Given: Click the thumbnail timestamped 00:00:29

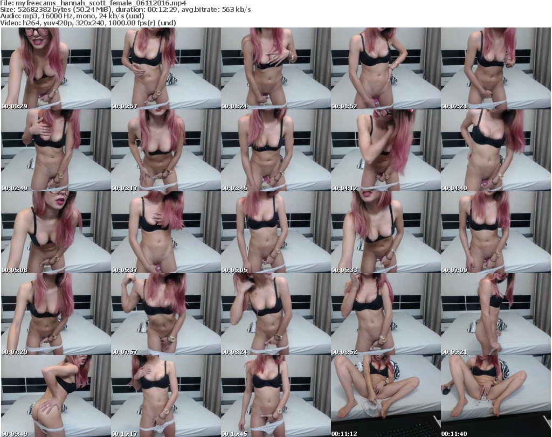Looking at the screenshot, I should tap(56, 68).
